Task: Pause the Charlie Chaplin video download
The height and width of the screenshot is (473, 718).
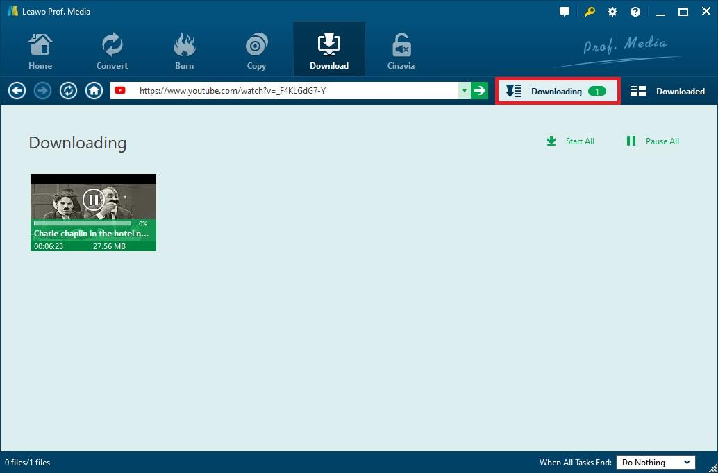Action: click(x=94, y=200)
